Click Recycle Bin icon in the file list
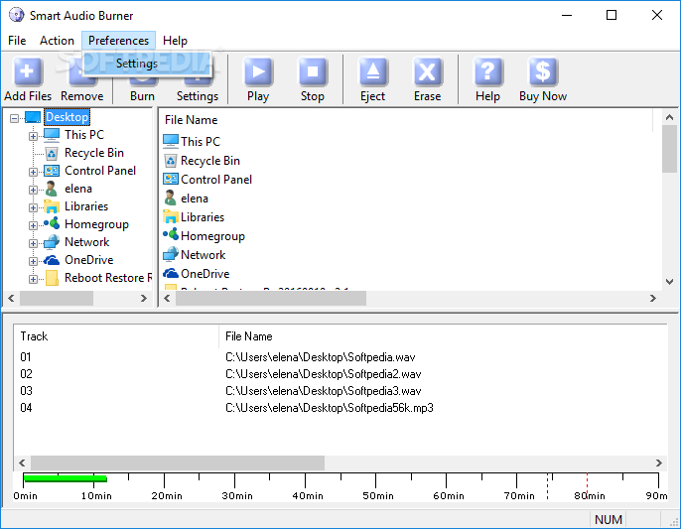The image size is (681, 529). click(171, 161)
